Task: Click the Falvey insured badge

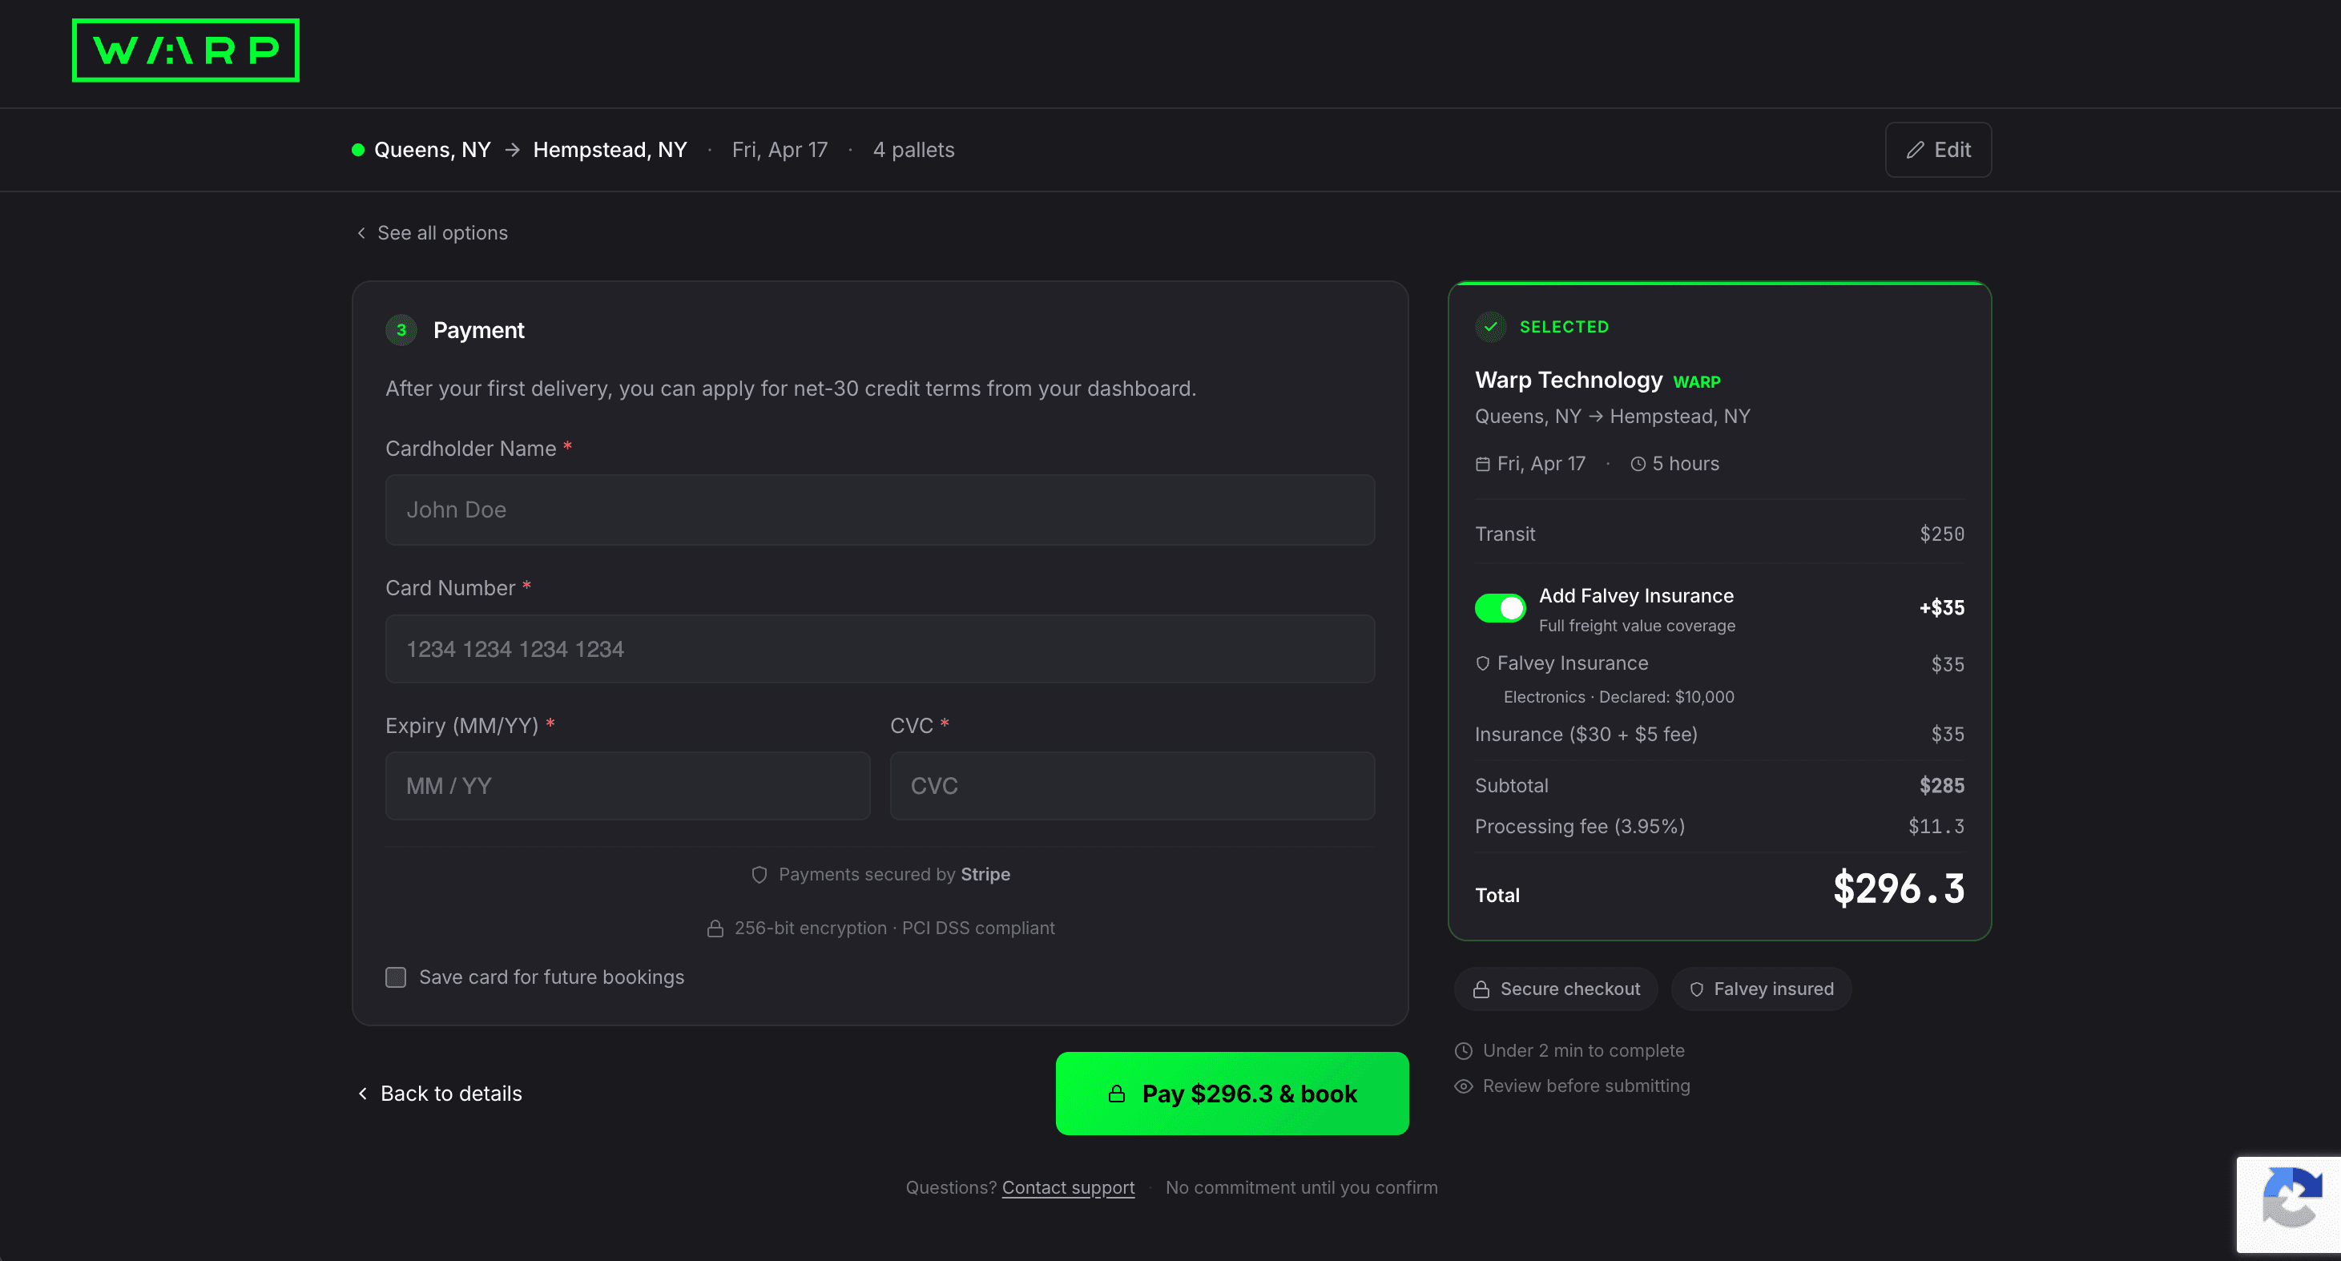Action: [1761, 989]
